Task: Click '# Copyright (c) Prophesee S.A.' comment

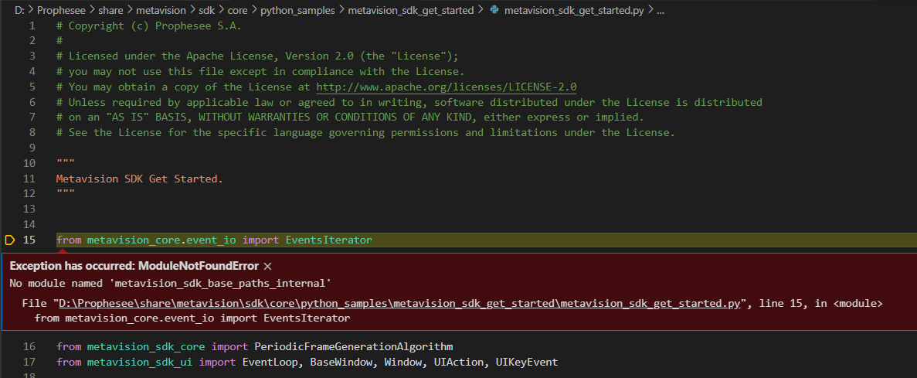Action: [149, 26]
